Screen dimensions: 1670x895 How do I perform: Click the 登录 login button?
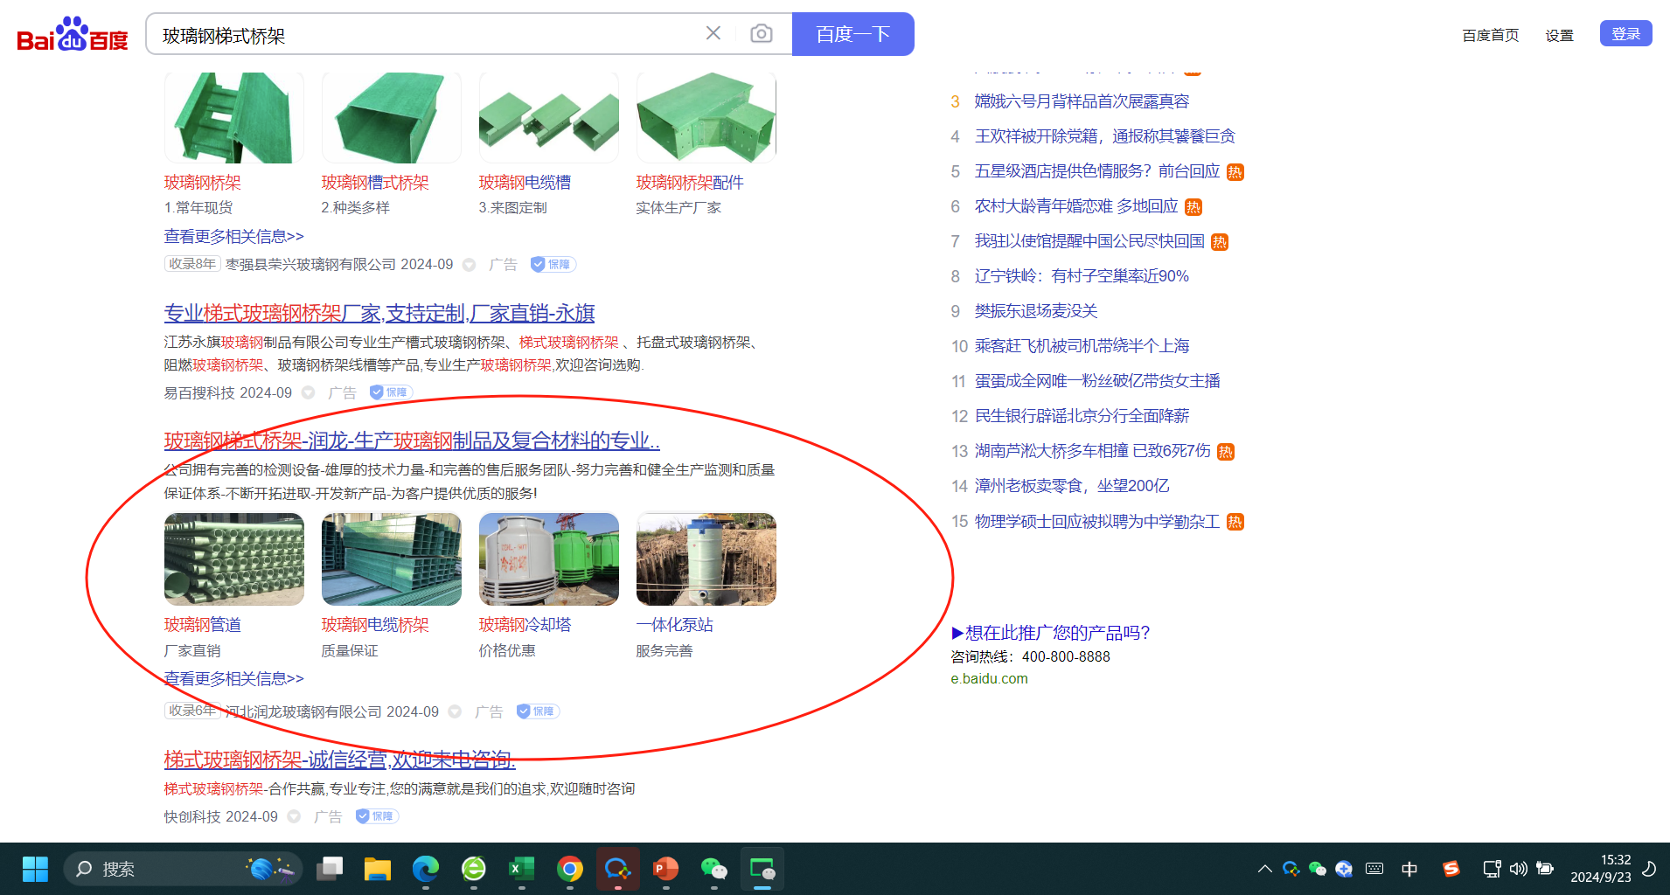(x=1625, y=33)
